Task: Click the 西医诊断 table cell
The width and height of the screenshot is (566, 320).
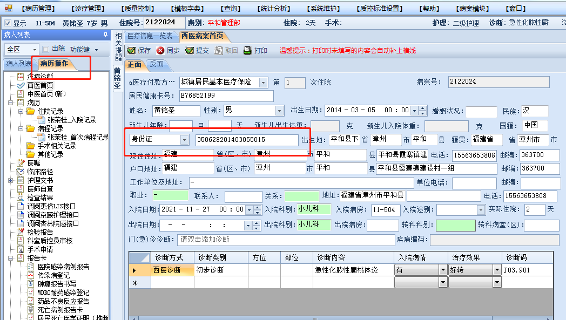Action: pos(172,270)
